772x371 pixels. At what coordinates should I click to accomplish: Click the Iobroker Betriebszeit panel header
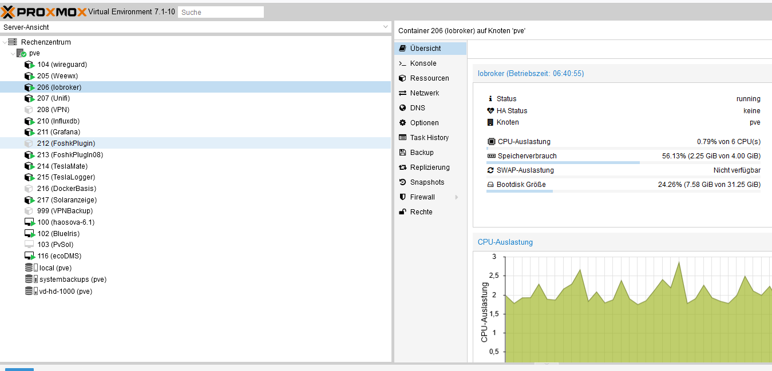point(623,74)
